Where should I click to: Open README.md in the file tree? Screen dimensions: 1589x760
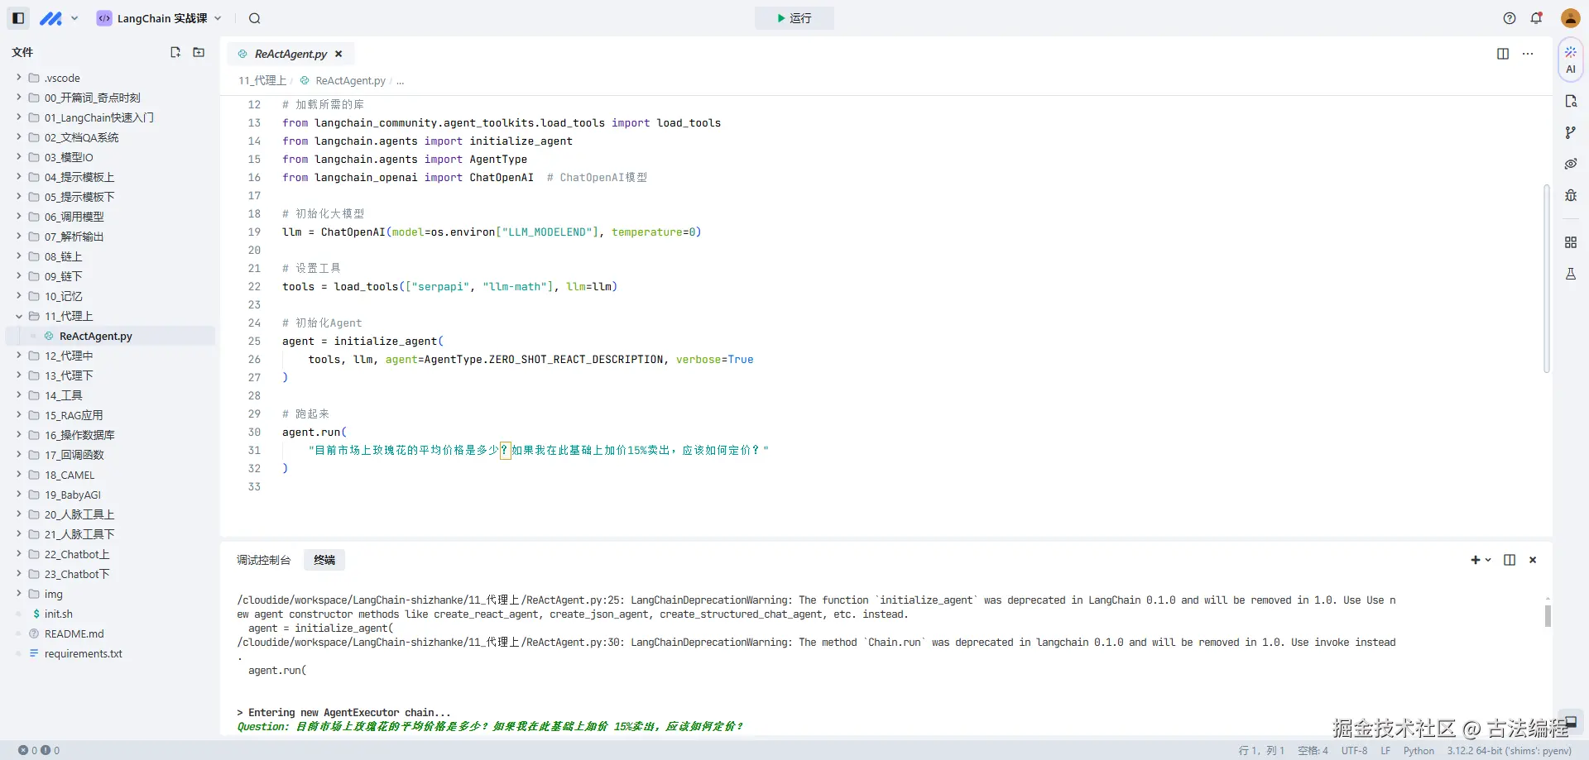click(x=74, y=633)
